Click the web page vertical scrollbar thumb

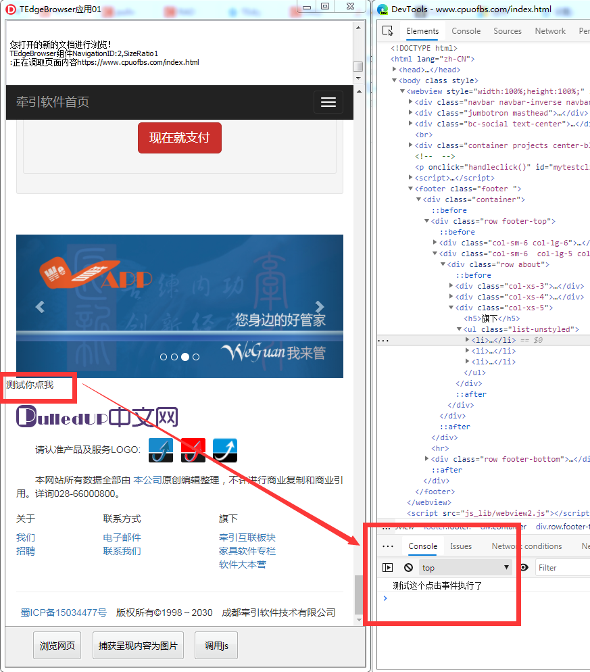pos(359,595)
